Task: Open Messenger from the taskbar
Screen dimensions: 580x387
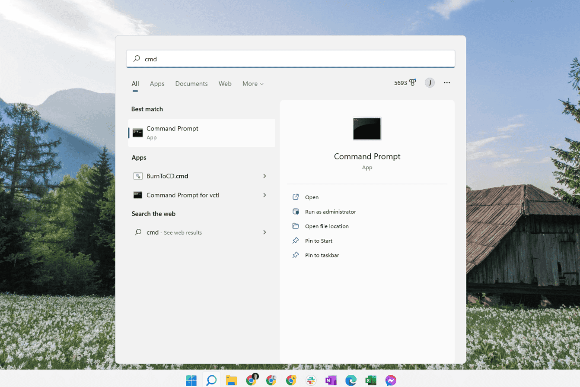Action: click(x=391, y=380)
